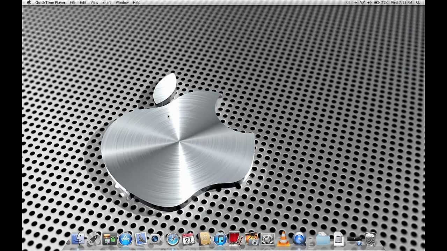Launch iTunes from the Dock

[x=220, y=239]
